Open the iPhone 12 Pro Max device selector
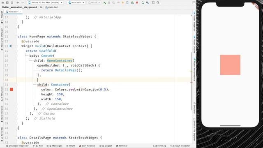Screen dimensions: 263x148 tap(45, 2)
